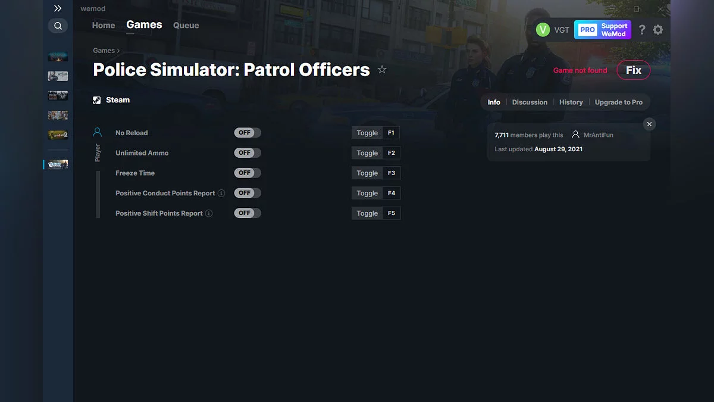Close the members info popup
The height and width of the screenshot is (402, 714).
[x=649, y=124]
